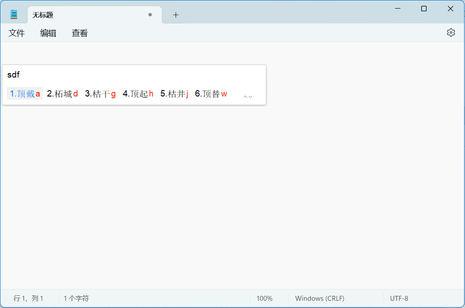Show next page of IME candidates
Screen dimensions: 465x308
(250, 97)
